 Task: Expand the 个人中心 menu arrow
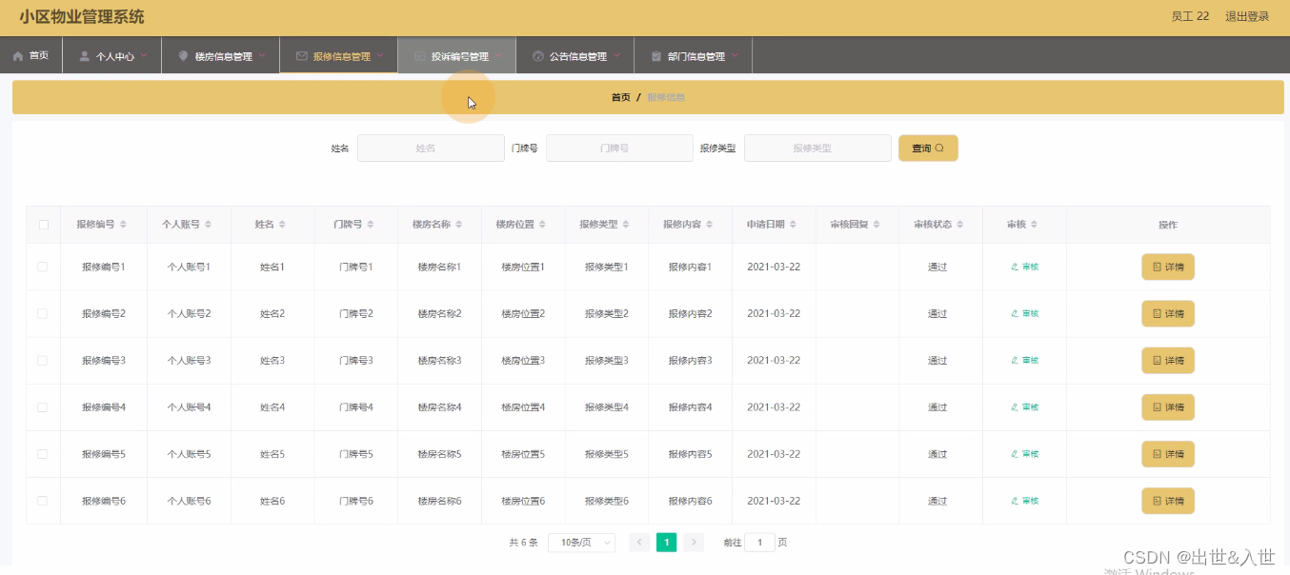coord(144,55)
